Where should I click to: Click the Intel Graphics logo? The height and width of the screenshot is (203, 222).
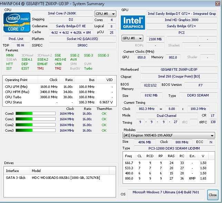(133, 23)
